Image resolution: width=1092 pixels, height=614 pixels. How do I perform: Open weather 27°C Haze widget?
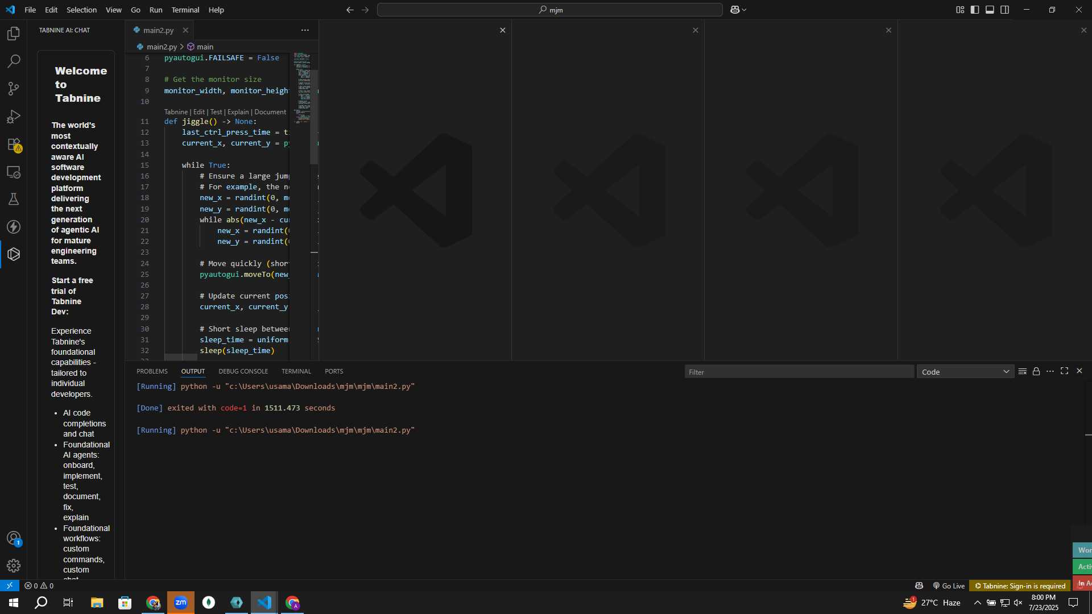[932, 603]
